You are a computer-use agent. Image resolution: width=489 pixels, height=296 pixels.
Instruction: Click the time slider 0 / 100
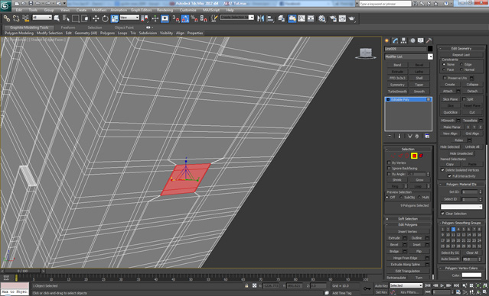pos(22,271)
